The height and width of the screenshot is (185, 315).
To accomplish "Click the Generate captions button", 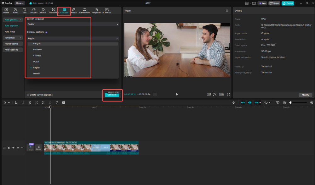I will (112, 95).
